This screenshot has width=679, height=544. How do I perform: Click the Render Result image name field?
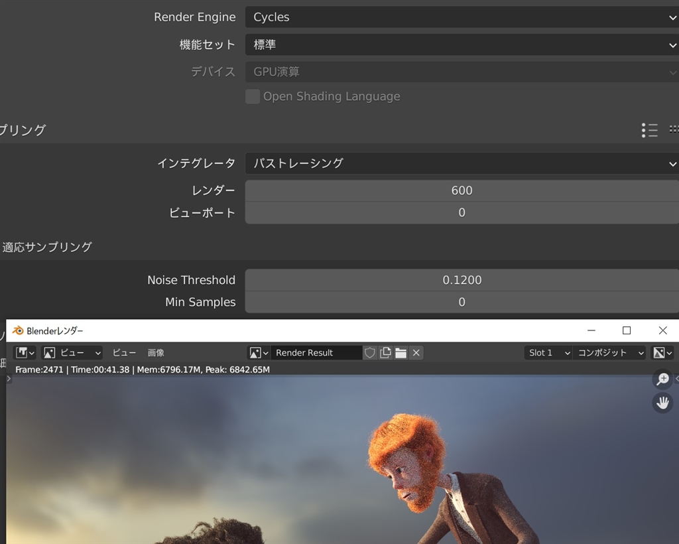[x=316, y=353]
